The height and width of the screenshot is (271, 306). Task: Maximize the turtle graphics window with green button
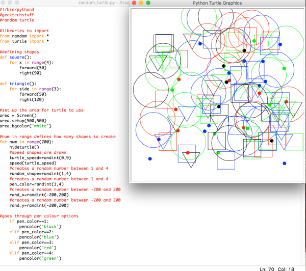click(148, 3)
